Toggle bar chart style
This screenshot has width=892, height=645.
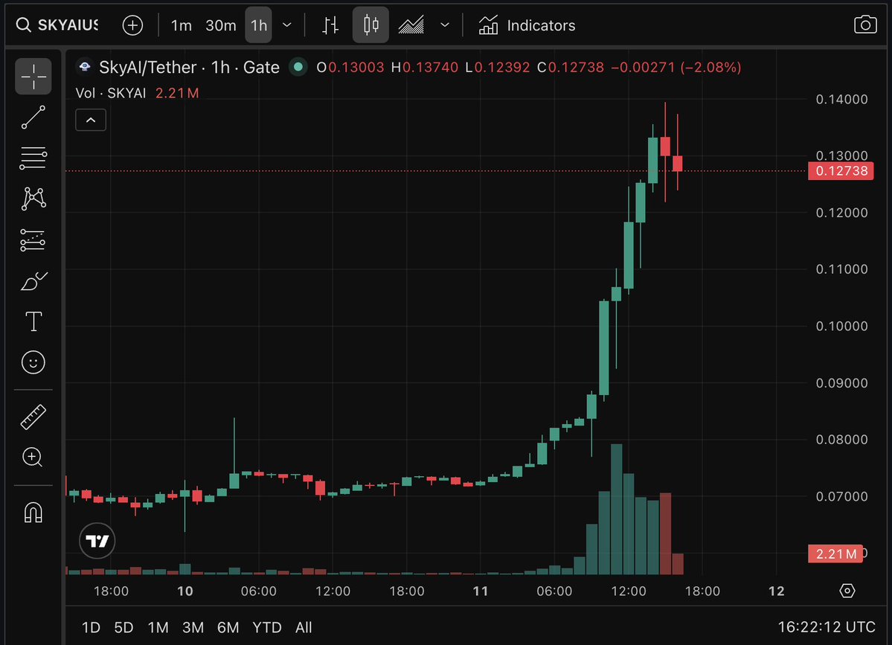(x=330, y=25)
